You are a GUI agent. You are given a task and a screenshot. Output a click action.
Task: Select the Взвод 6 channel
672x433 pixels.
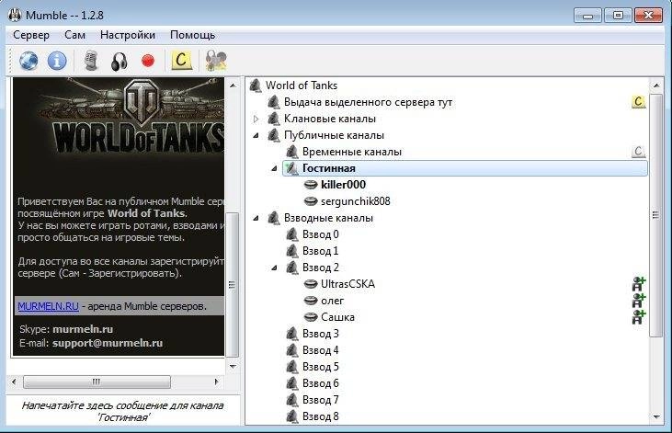click(321, 383)
